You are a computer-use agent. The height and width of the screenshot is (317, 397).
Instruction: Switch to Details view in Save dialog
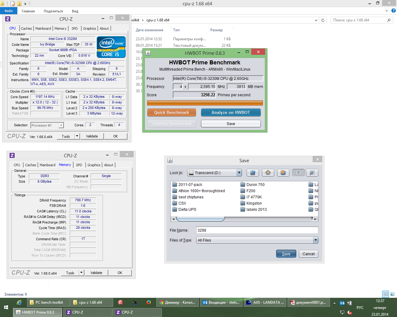tap(312, 173)
